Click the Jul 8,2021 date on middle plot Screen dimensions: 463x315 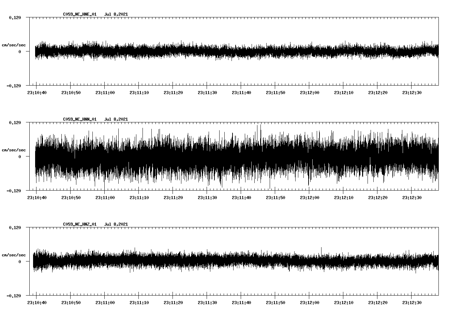click(117, 119)
